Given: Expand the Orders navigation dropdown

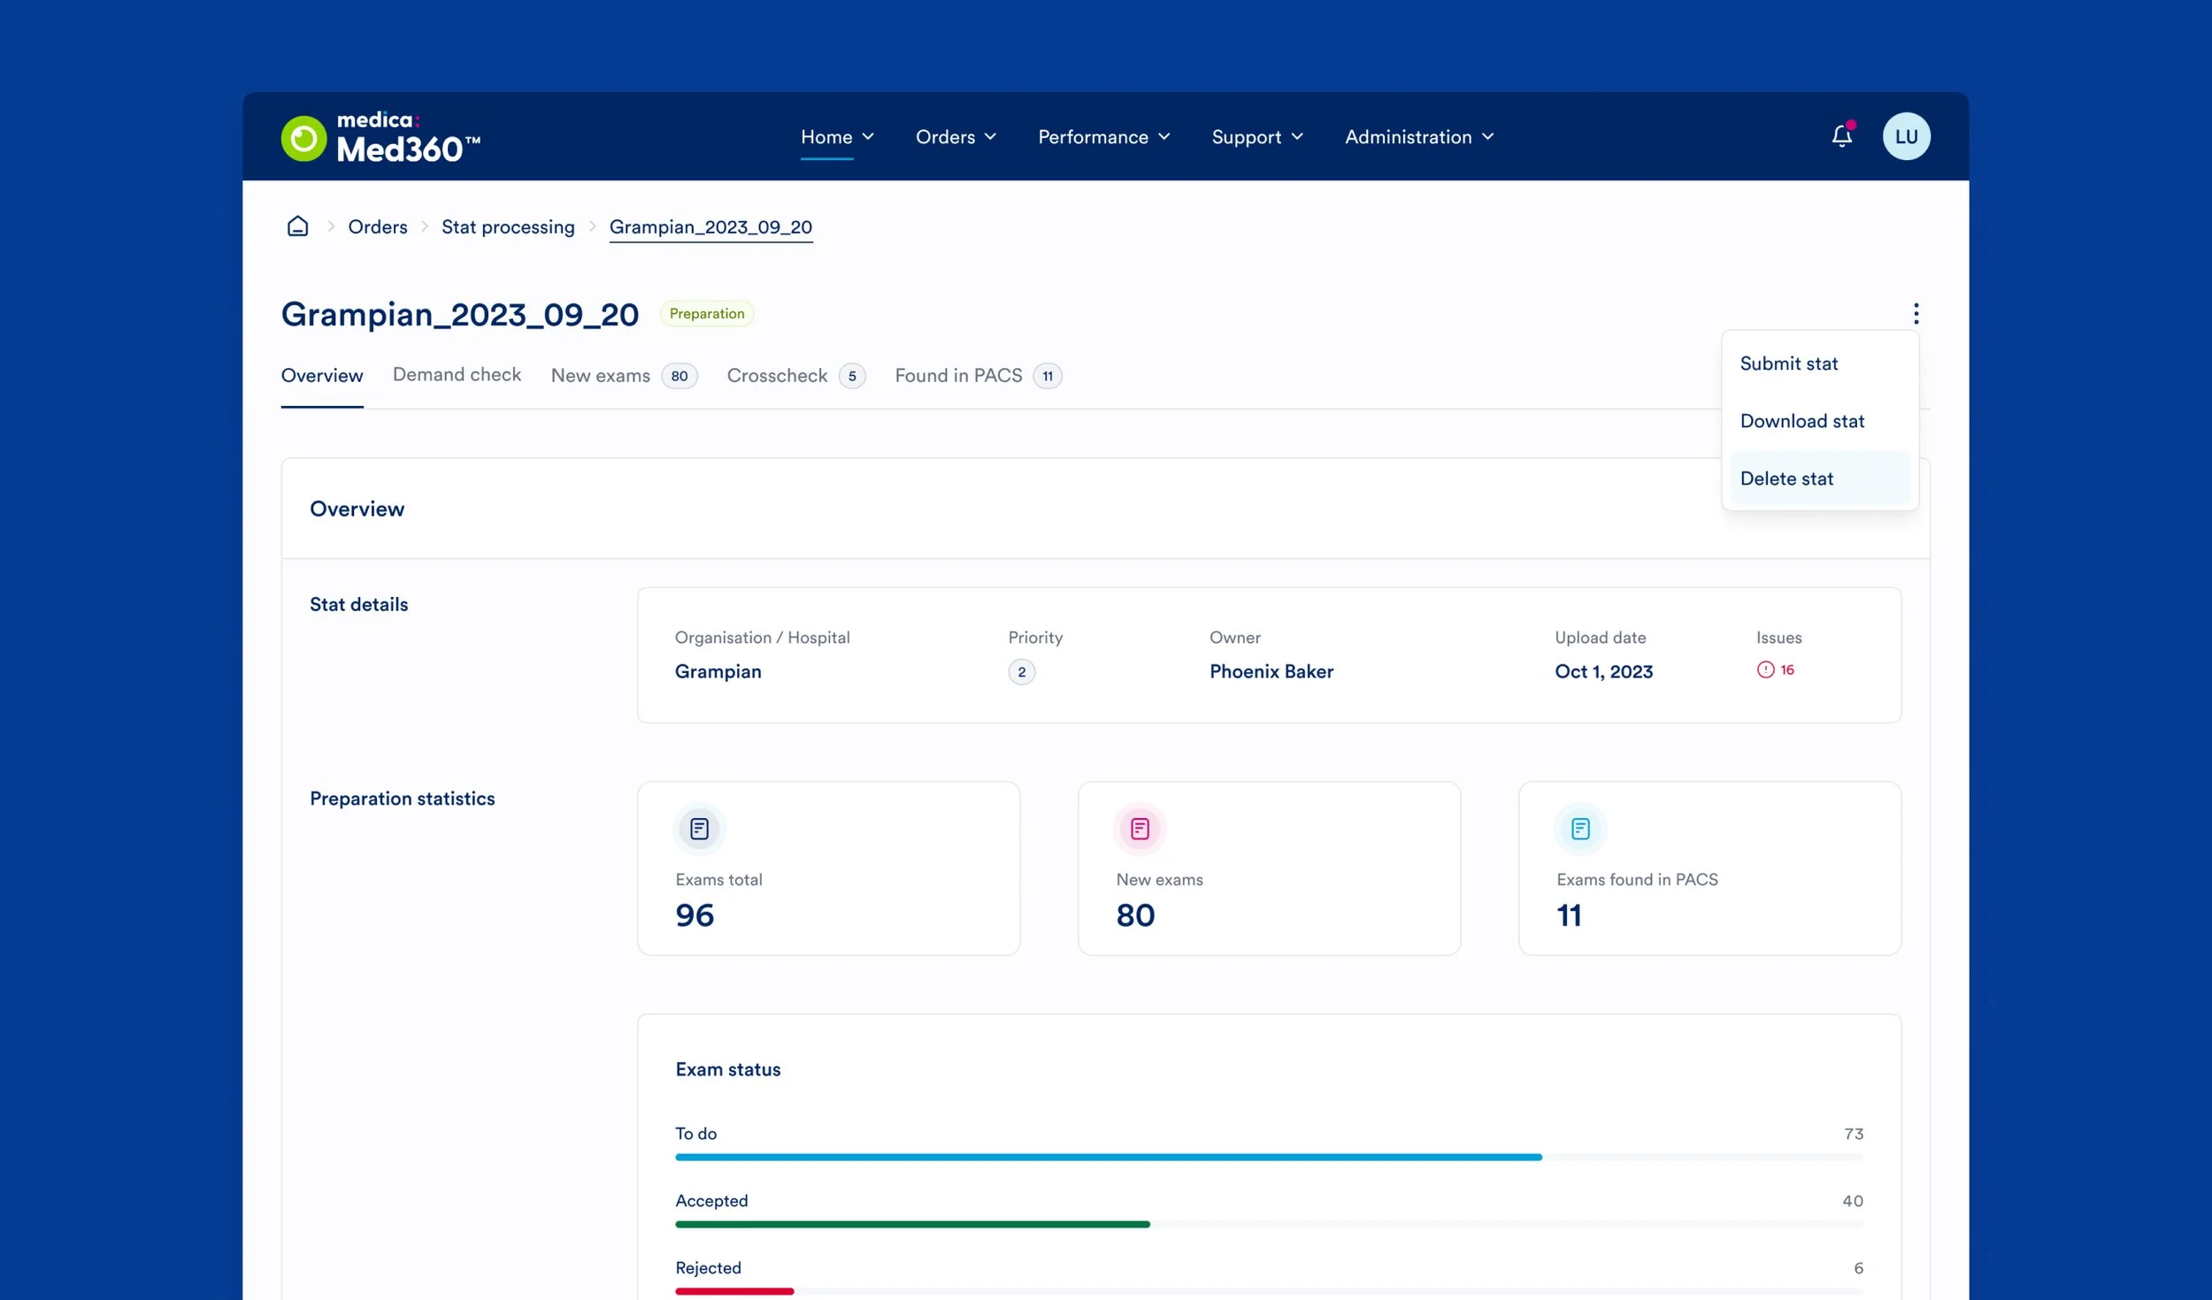Looking at the screenshot, I should click(956, 137).
